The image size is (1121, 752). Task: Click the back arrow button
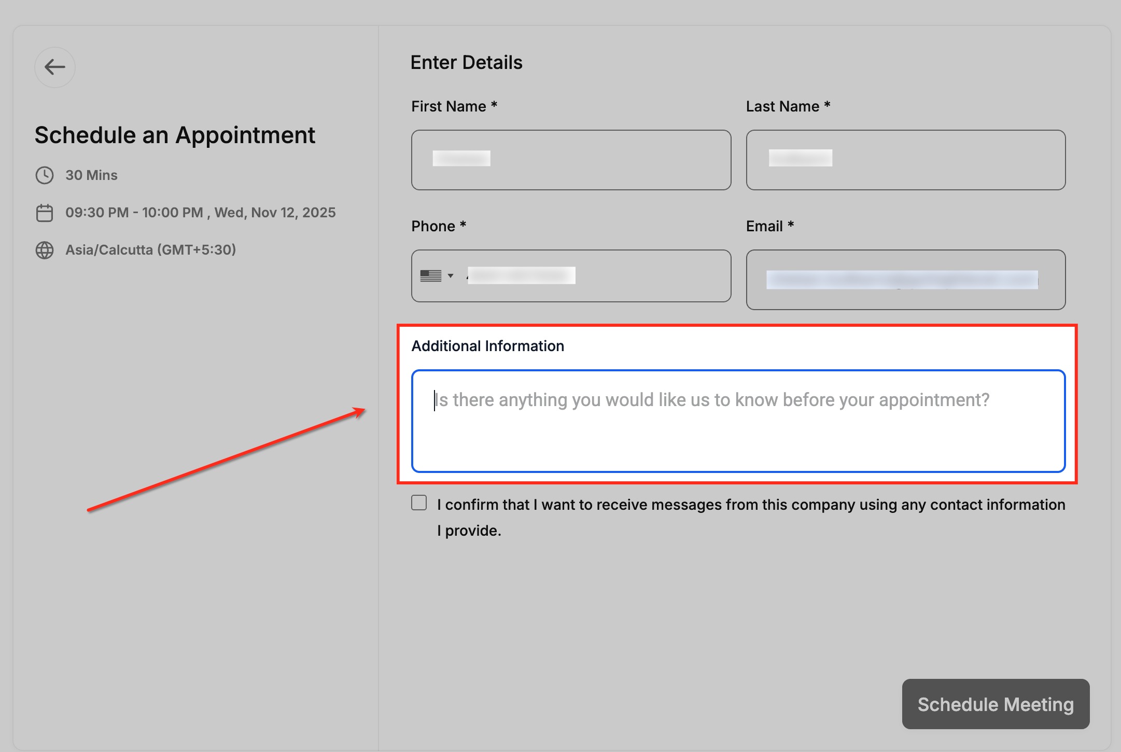pos(54,67)
